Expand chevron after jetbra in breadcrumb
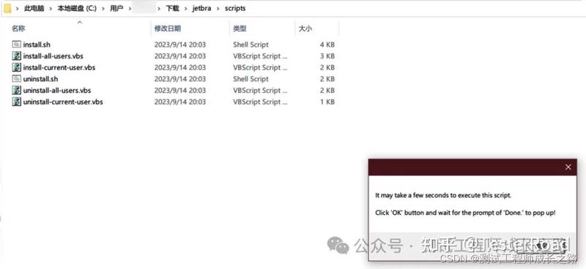This screenshot has height=269, width=586. coord(218,8)
